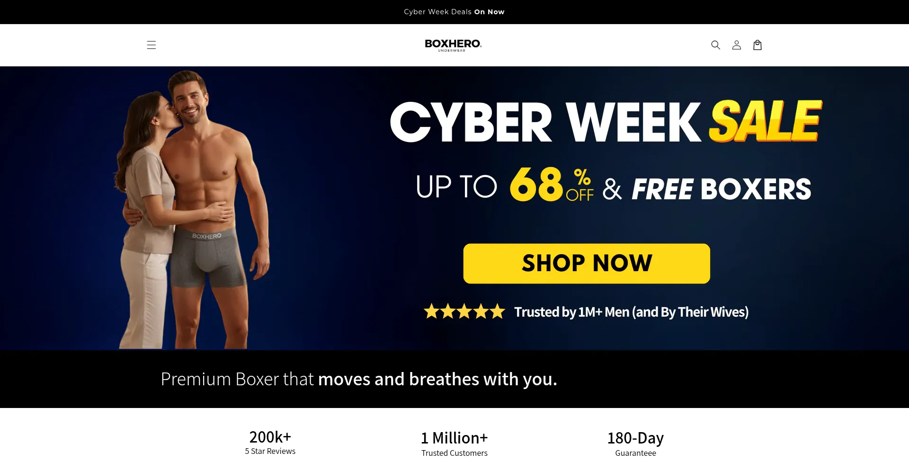Click the 1 Million+ Trusted Customers stat
Viewport: 909px width, 470px height.
coord(454,443)
